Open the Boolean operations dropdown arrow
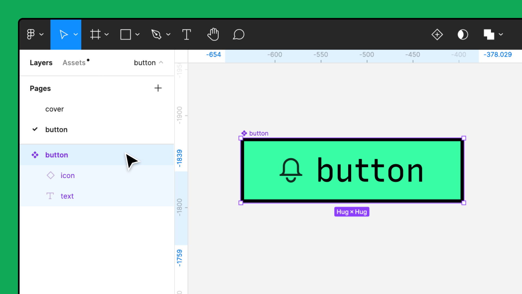 [x=501, y=35]
